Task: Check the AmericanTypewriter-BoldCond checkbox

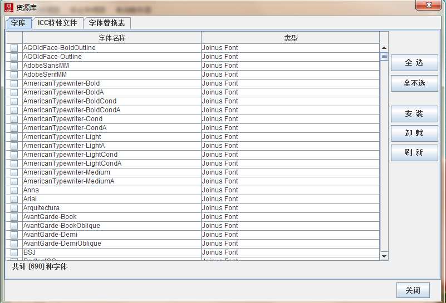Action: pyautogui.click(x=14, y=101)
